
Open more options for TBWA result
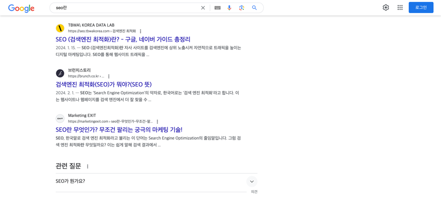[x=140, y=31]
